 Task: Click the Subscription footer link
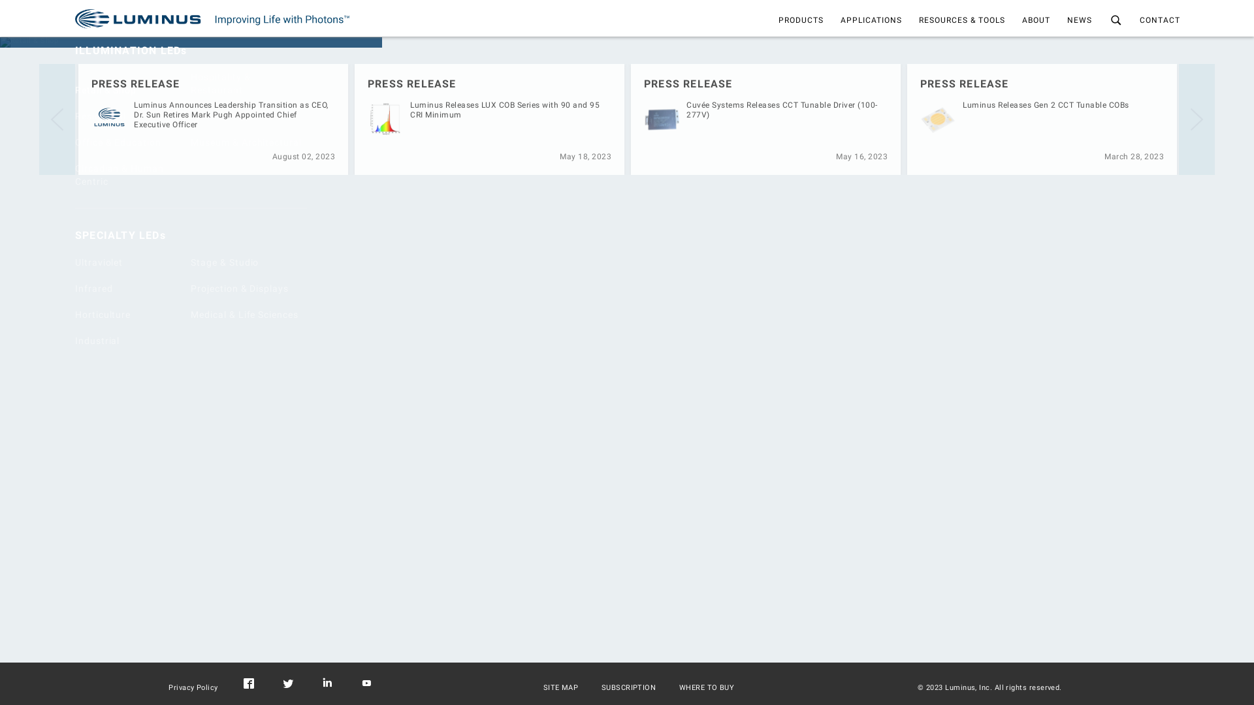click(x=628, y=688)
